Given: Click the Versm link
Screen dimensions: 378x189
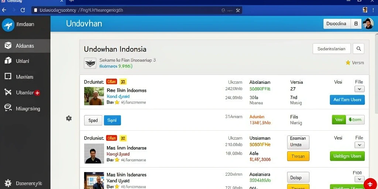Looking at the screenshot, I should tap(358, 63).
